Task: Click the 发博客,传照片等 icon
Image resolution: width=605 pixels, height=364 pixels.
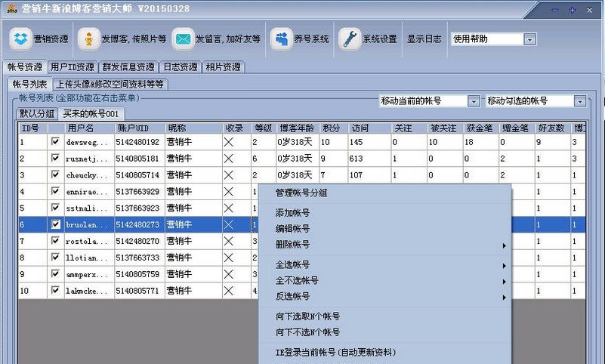Action: [x=88, y=39]
